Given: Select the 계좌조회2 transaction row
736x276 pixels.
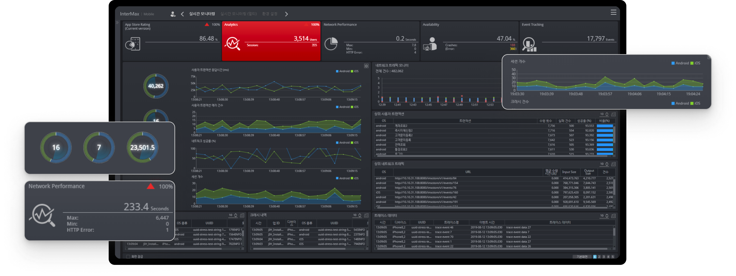Looking at the screenshot, I should click(x=494, y=126).
